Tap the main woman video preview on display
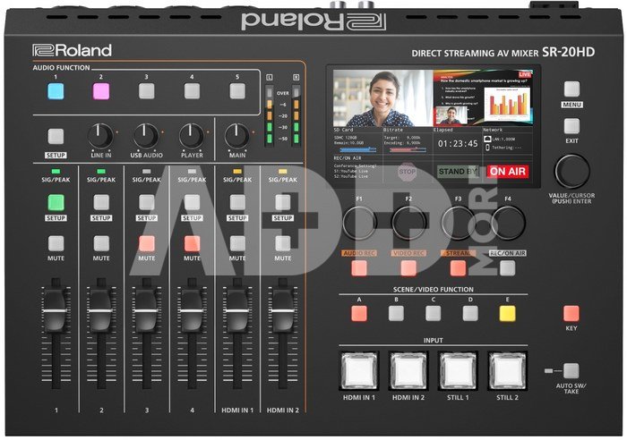The image size is (627, 440). coord(383,98)
